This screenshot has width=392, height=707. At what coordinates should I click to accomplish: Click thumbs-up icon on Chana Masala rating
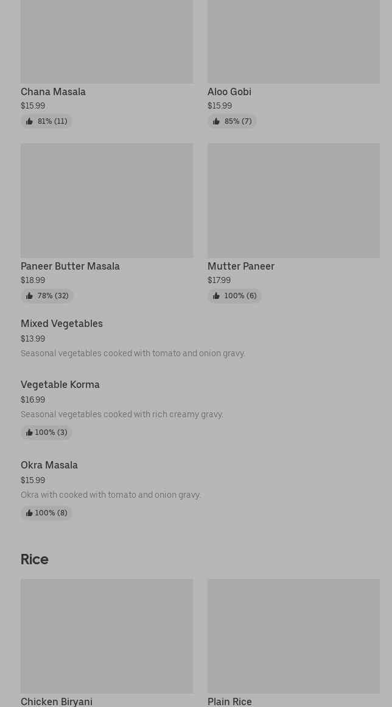click(x=29, y=121)
